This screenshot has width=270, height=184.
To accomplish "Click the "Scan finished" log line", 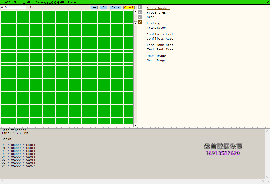I will point(14,130).
